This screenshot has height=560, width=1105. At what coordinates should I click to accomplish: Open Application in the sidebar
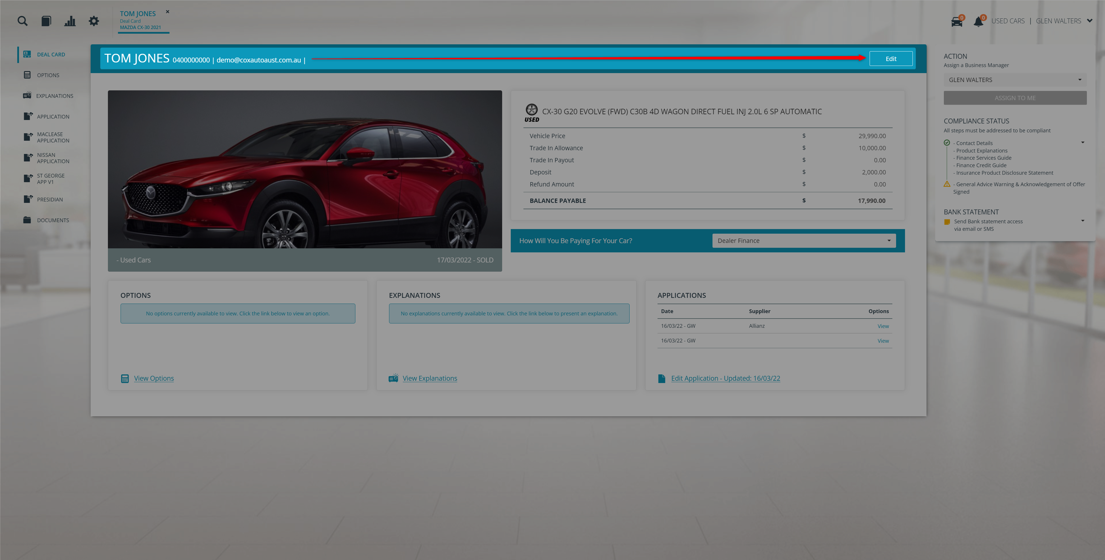click(x=53, y=116)
